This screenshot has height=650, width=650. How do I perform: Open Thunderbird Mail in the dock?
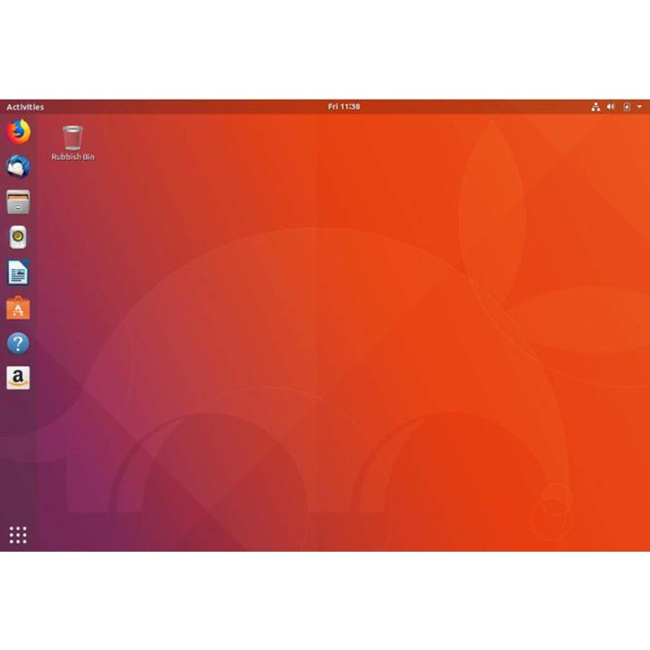(x=18, y=167)
